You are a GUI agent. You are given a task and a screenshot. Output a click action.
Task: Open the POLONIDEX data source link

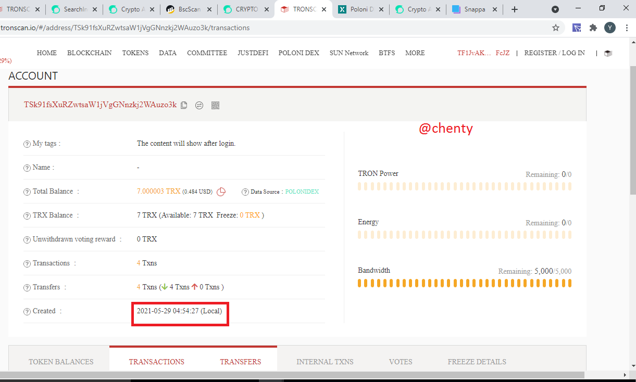[x=302, y=192]
